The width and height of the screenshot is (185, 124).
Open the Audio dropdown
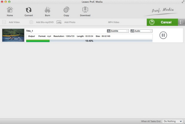pos(141,31)
